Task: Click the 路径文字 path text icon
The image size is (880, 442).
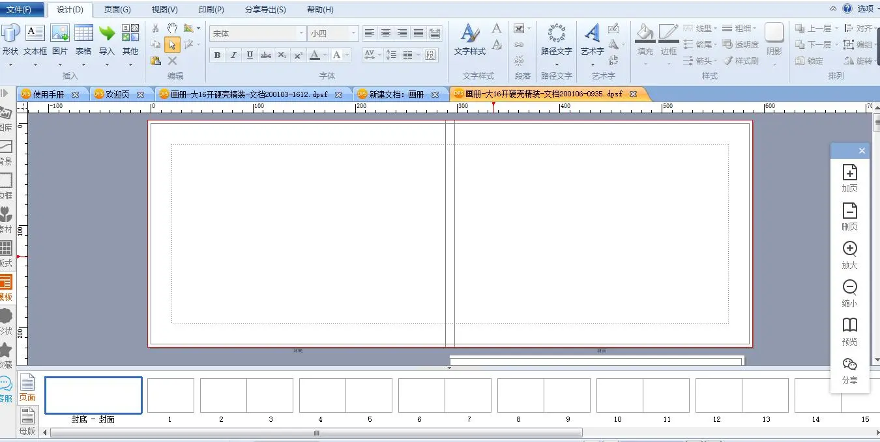Action: point(556,33)
